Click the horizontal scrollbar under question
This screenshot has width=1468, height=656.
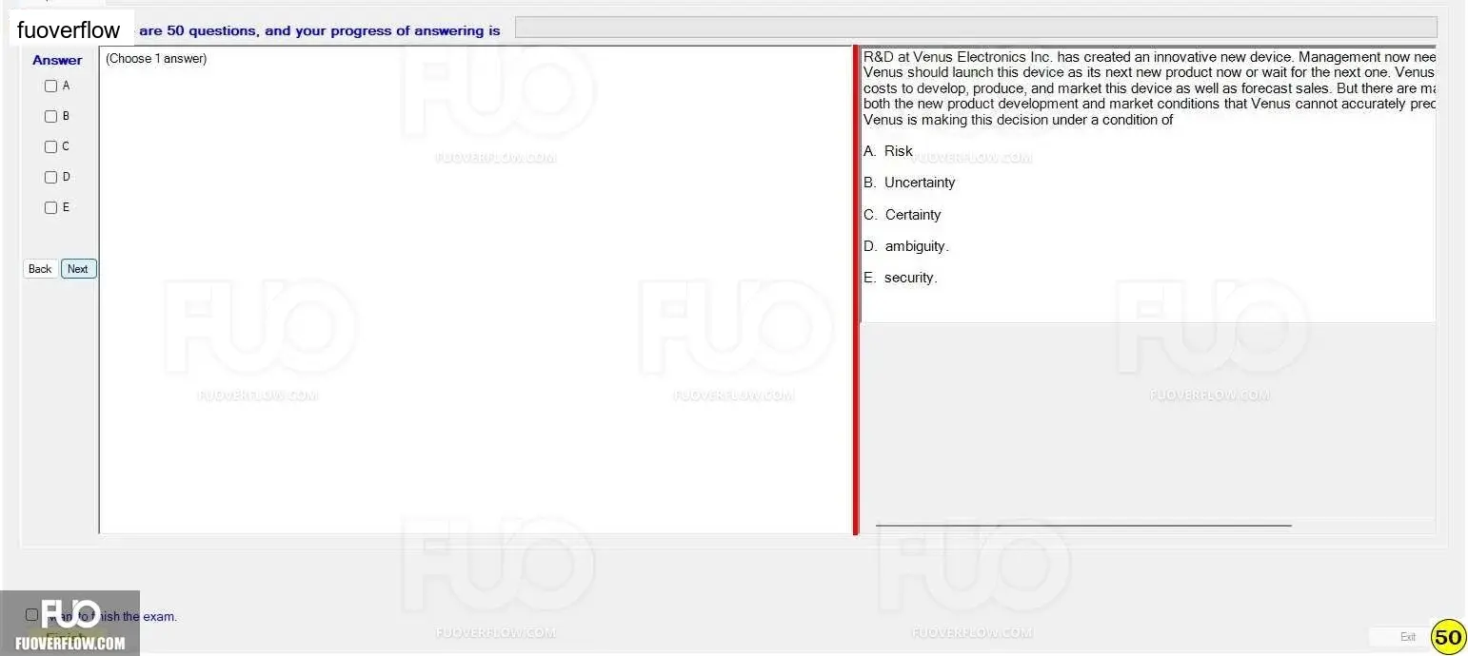pyautogui.click(x=1083, y=525)
